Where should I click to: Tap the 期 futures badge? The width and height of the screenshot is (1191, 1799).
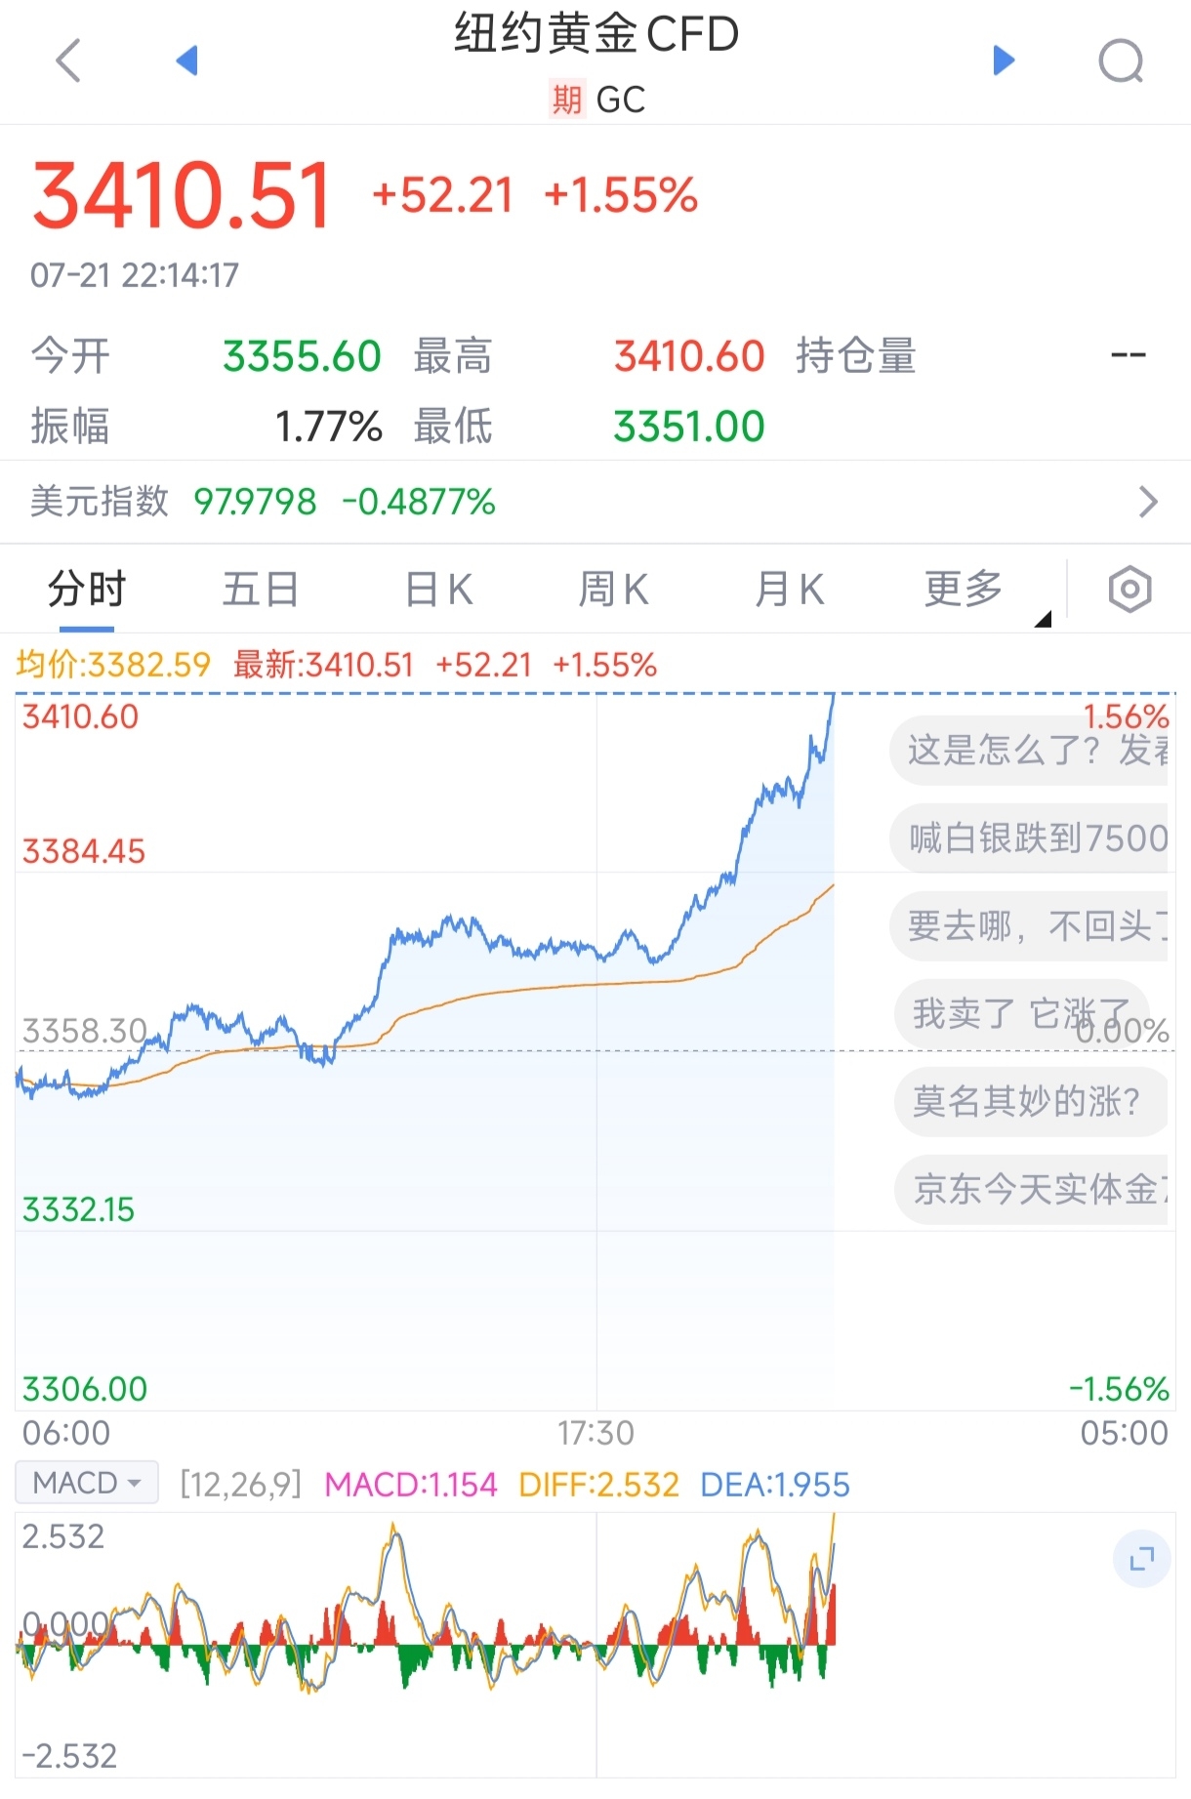566,100
